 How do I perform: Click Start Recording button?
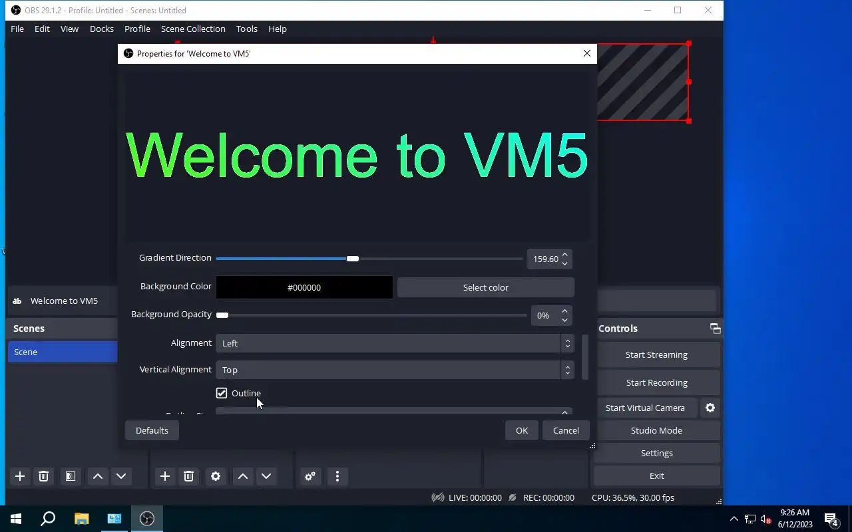(x=656, y=382)
